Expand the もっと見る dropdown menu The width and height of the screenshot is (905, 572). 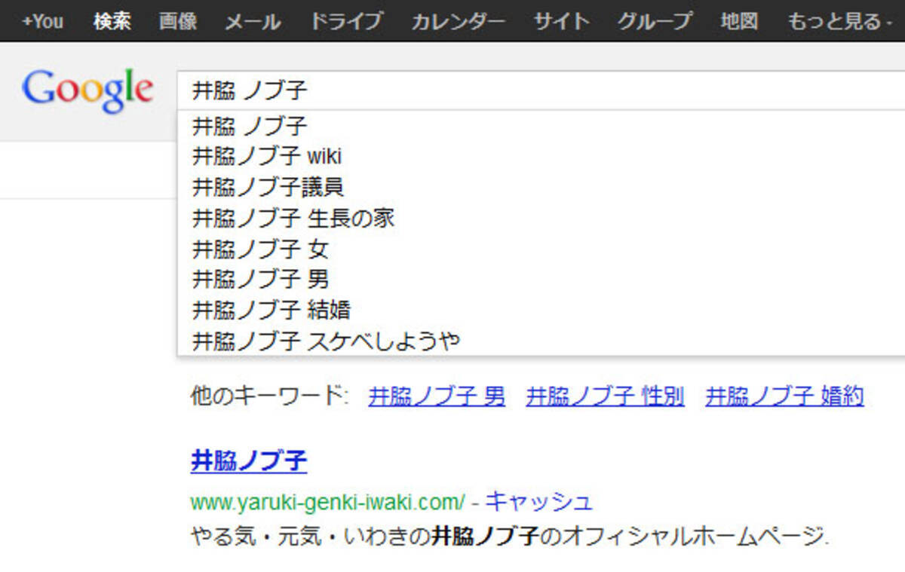click(x=839, y=20)
